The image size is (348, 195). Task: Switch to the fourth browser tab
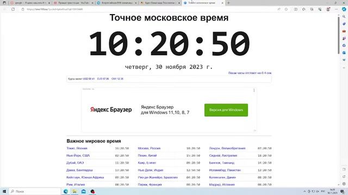(x=160, y=3)
